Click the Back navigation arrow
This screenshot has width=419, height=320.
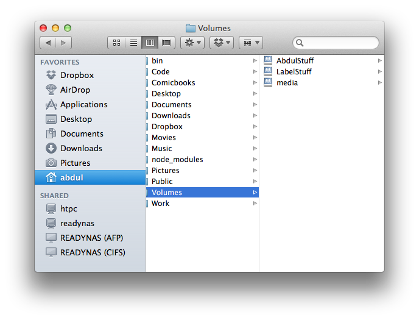click(x=48, y=43)
